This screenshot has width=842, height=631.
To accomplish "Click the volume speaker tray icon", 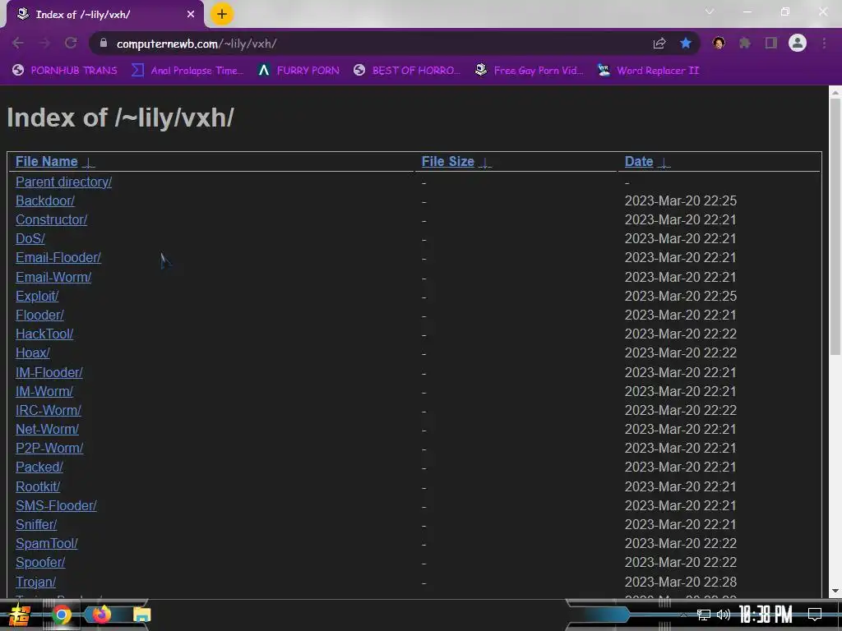I will (724, 615).
